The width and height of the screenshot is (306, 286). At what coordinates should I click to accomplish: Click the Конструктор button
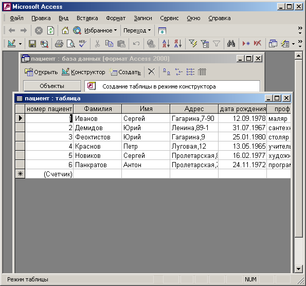click(x=83, y=72)
